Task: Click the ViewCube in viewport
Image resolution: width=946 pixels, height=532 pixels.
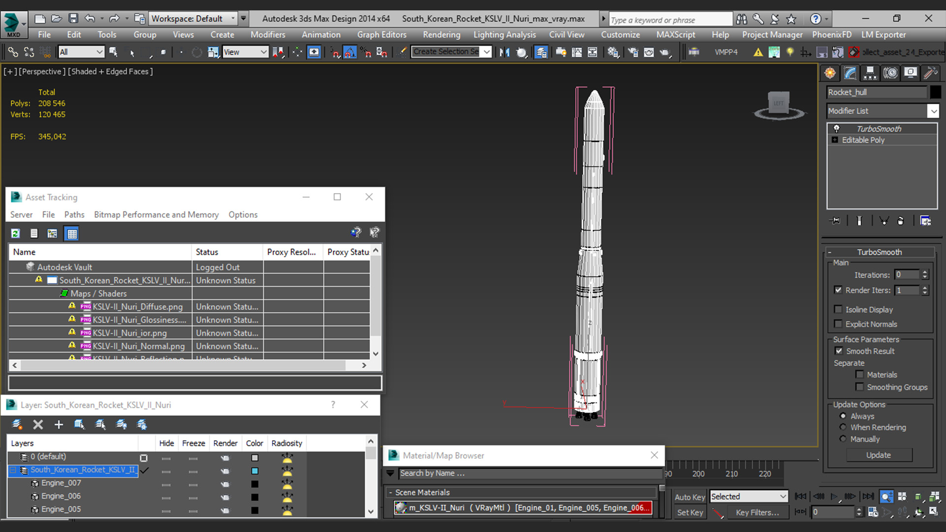Action: pos(779,103)
